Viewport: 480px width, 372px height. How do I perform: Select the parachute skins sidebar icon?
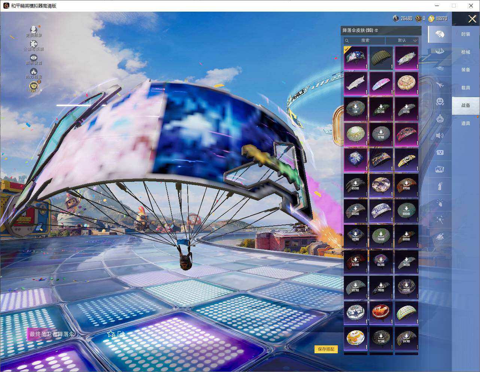click(x=440, y=34)
